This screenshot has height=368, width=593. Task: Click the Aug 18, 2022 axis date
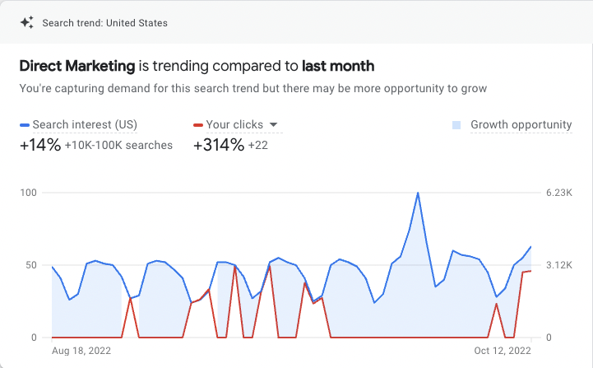click(x=81, y=351)
